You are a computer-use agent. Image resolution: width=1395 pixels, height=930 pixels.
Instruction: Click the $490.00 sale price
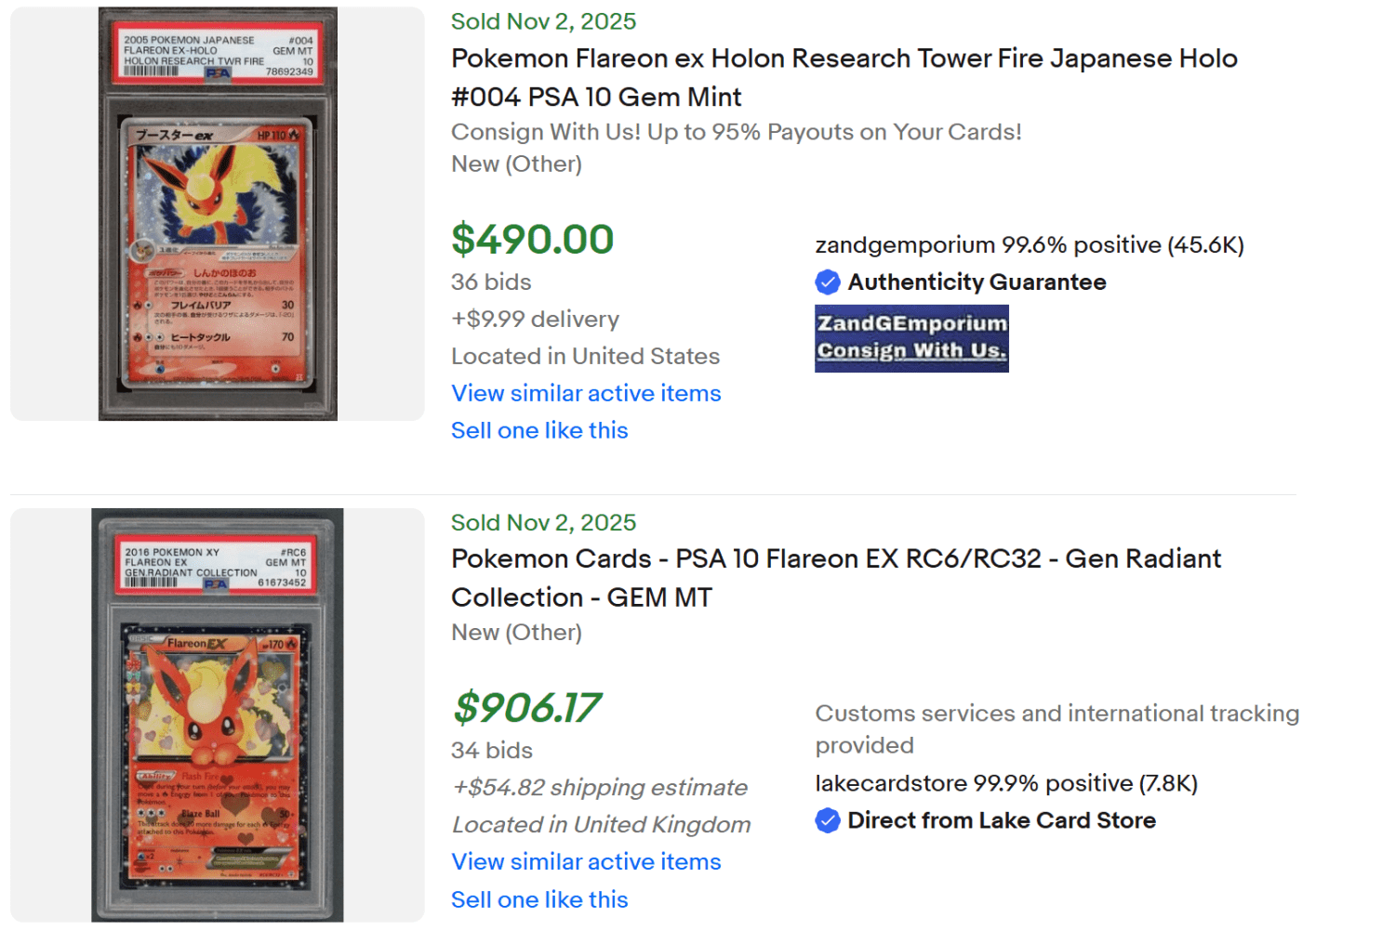(532, 239)
